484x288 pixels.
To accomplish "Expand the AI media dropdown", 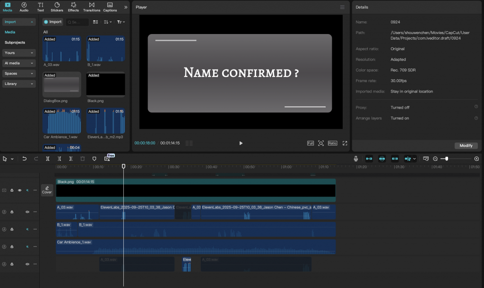I will [19, 63].
